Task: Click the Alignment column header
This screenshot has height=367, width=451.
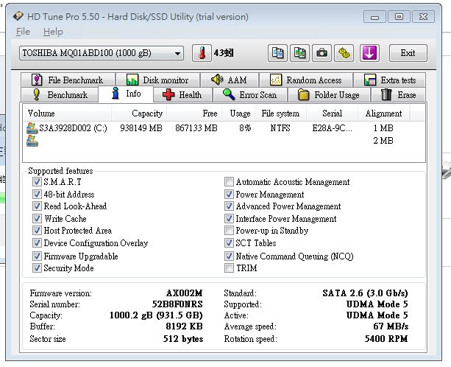Action: (x=384, y=113)
